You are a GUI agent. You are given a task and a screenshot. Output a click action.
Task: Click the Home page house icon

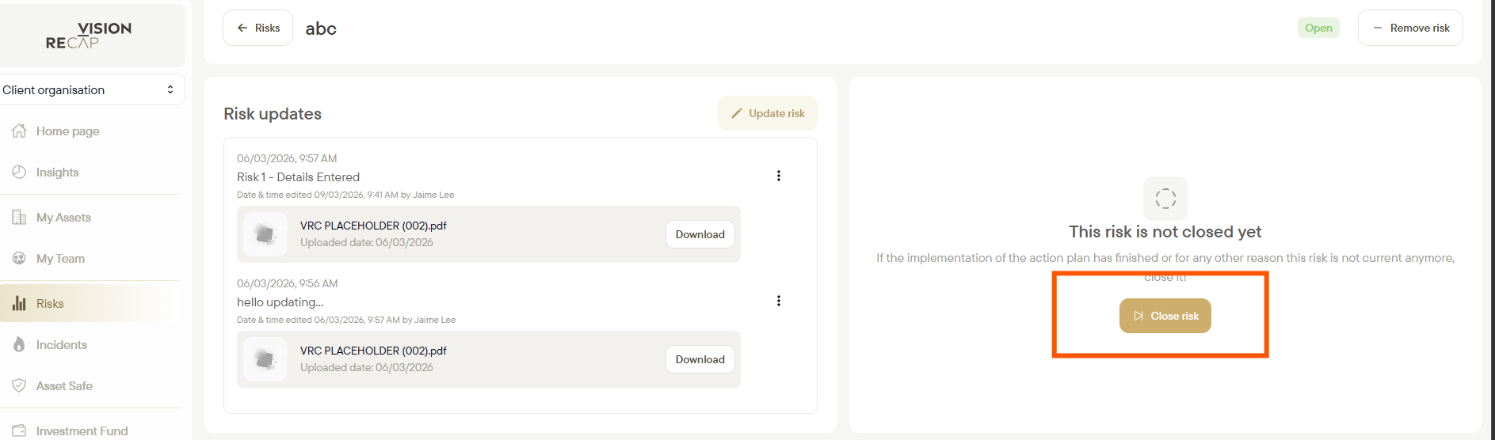tap(19, 131)
